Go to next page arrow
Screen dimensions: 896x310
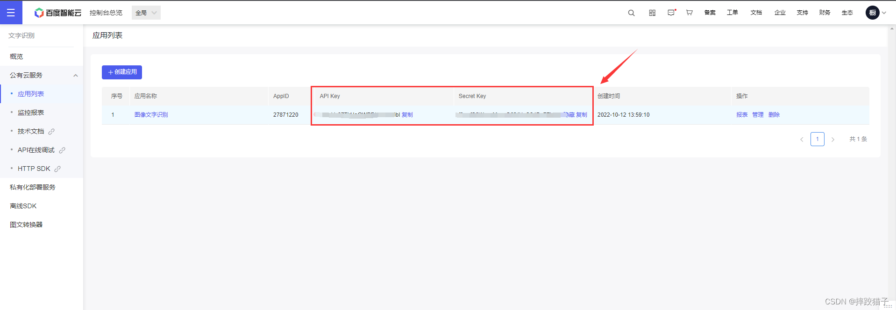833,139
